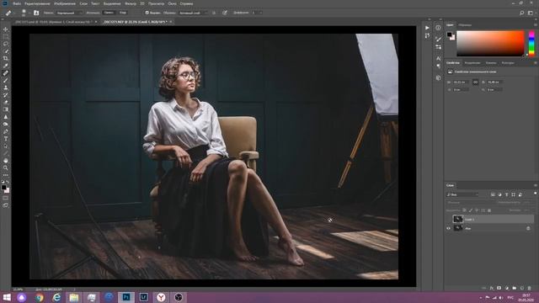Toggle pixel layer filter in Layers panel
Viewport: 539px width, 303px height.
tap(493, 194)
